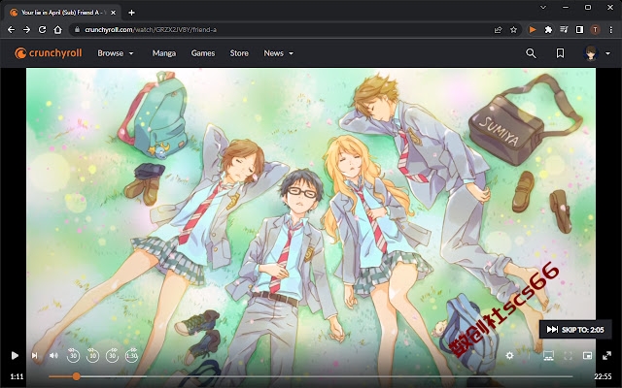Viewport: 622px width, 388px height.
Task: Open the Extensions puzzle menu
Action: pyautogui.click(x=548, y=30)
